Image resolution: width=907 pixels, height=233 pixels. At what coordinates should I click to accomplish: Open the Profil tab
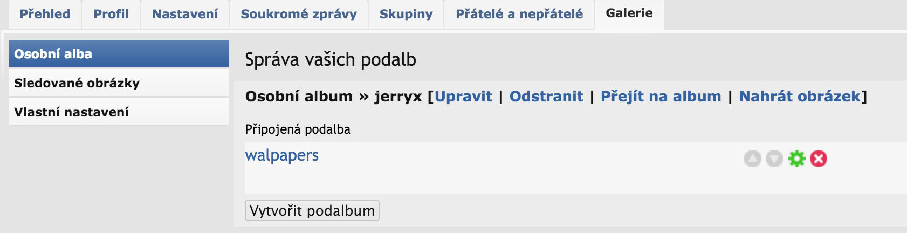pos(111,14)
